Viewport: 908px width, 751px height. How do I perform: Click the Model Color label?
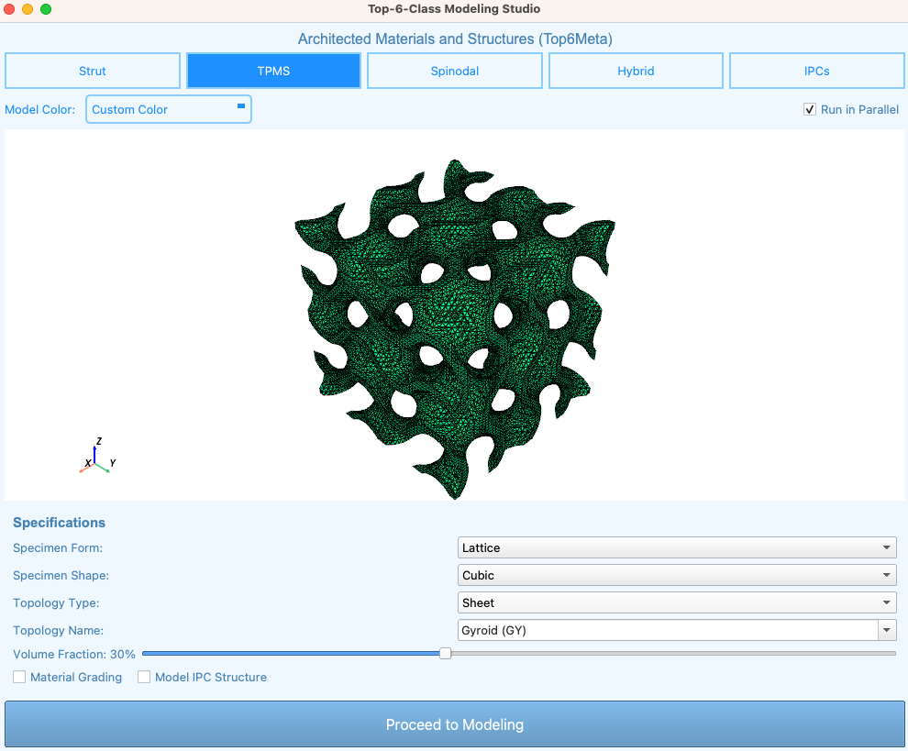40,109
